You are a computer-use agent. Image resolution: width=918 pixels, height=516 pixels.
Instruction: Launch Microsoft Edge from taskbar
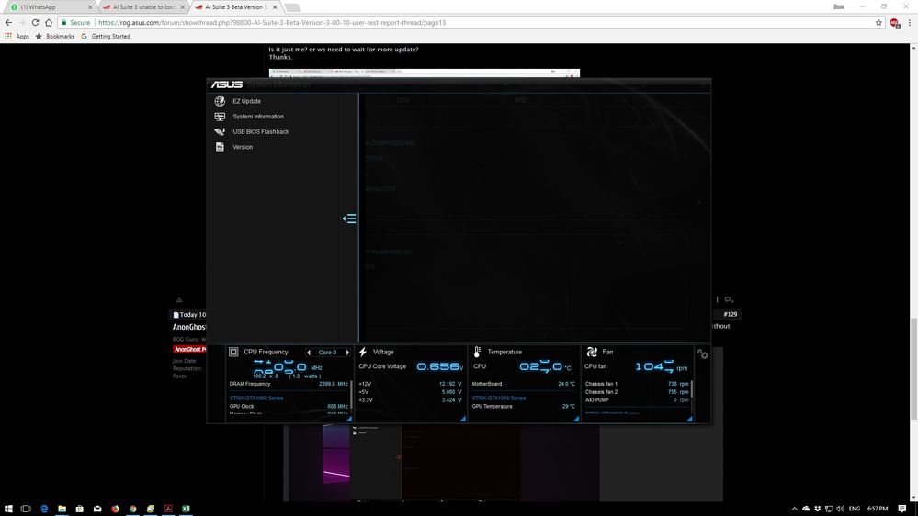[44, 509]
